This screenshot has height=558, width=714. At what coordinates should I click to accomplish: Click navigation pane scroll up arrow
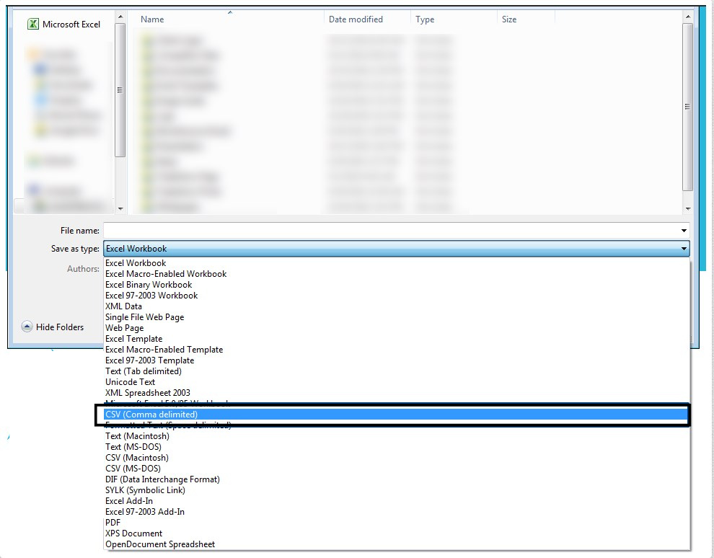tap(120, 17)
